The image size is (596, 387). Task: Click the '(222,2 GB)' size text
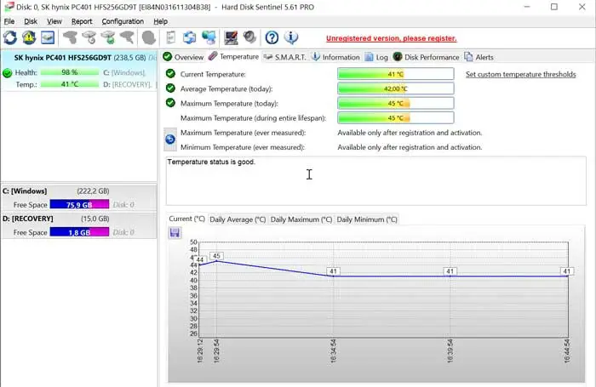point(93,191)
